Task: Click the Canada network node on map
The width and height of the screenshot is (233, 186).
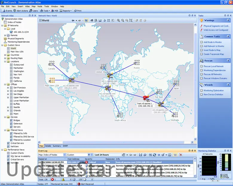Action: 51,63
